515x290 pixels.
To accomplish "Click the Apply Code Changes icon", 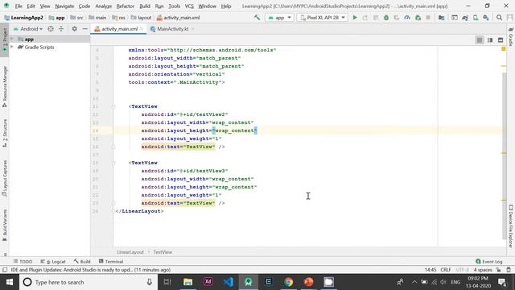I will [376, 18].
